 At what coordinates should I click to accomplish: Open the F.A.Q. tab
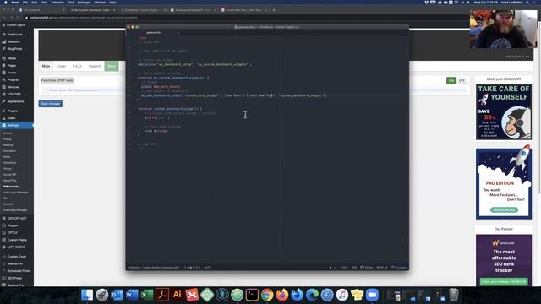[x=77, y=66]
